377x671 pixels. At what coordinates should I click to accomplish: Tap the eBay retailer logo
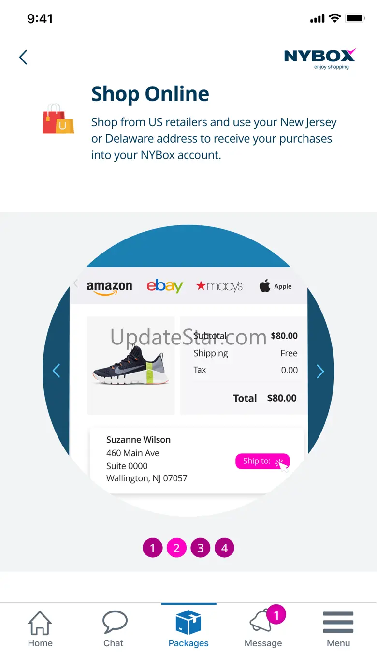(x=165, y=286)
